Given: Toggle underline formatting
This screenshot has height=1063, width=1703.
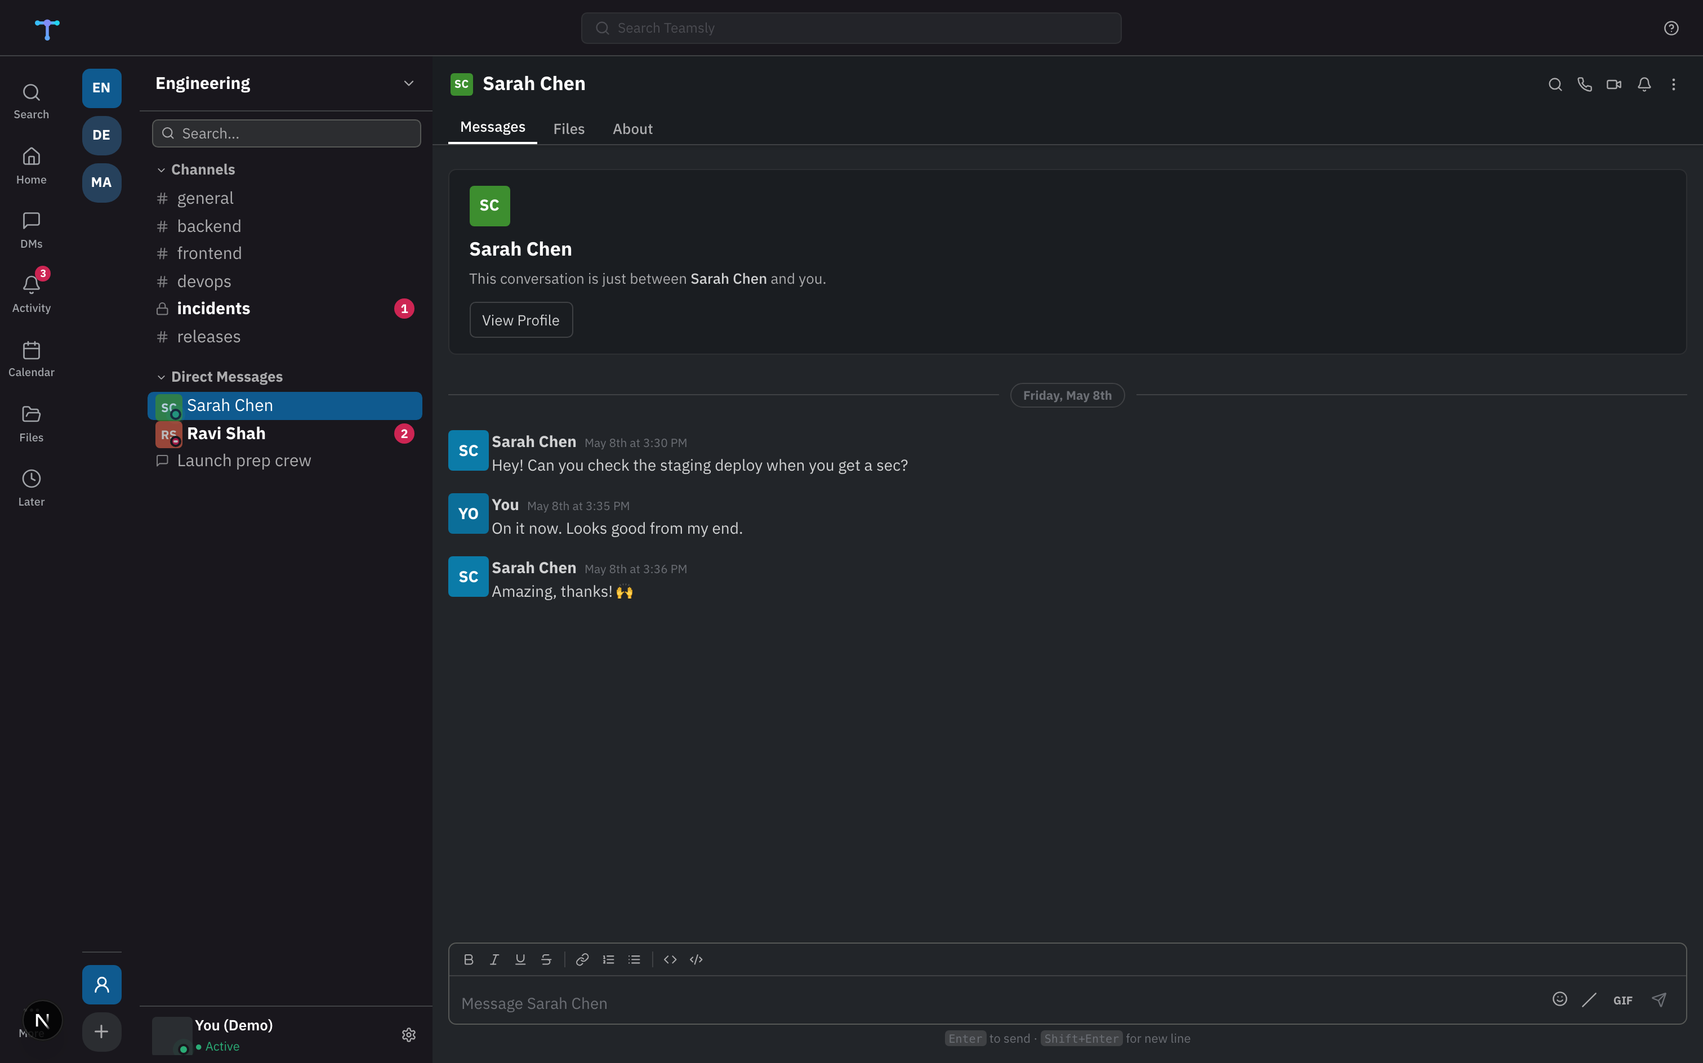Looking at the screenshot, I should (x=520, y=959).
